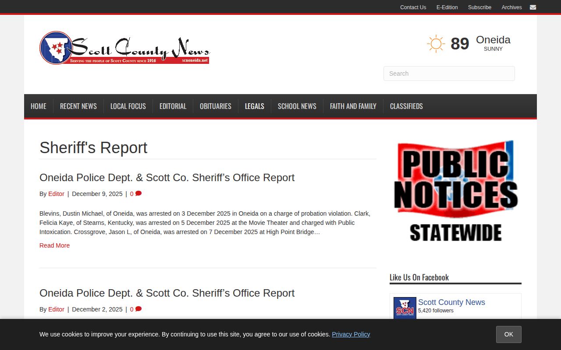The width and height of the screenshot is (561, 350).
Task: Open the Obituaries section
Action: click(x=216, y=106)
